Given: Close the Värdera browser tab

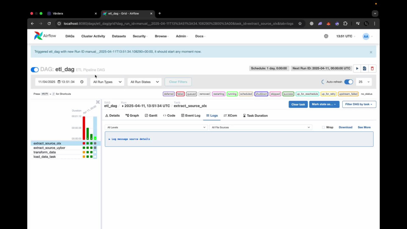Looking at the screenshot, I should point(96,13).
